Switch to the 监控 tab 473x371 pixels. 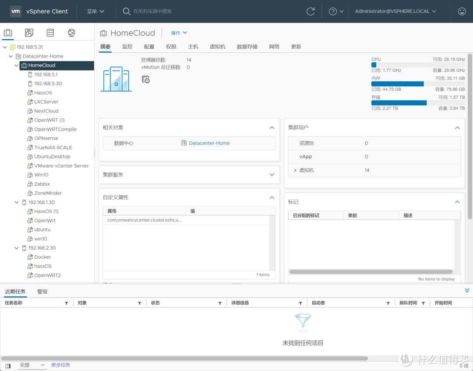pyautogui.click(x=127, y=47)
